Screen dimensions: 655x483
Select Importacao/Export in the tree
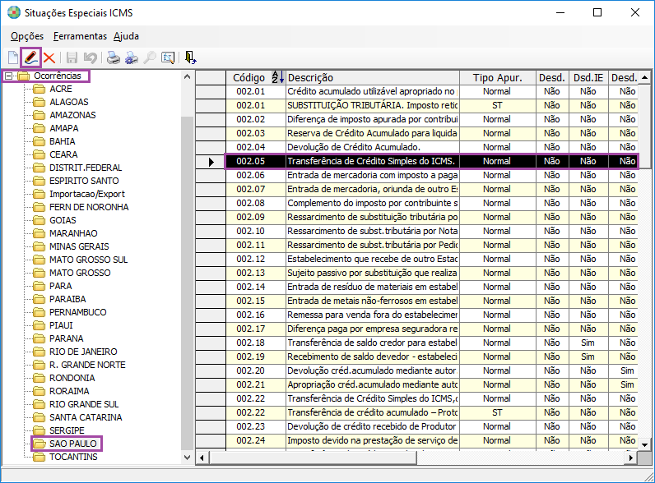click(87, 194)
